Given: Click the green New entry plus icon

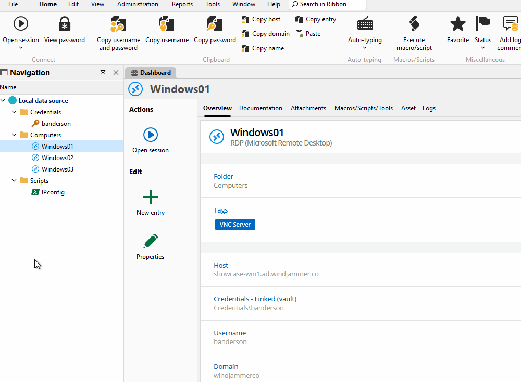Looking at the screenshot, I should (x=150, y=197).
